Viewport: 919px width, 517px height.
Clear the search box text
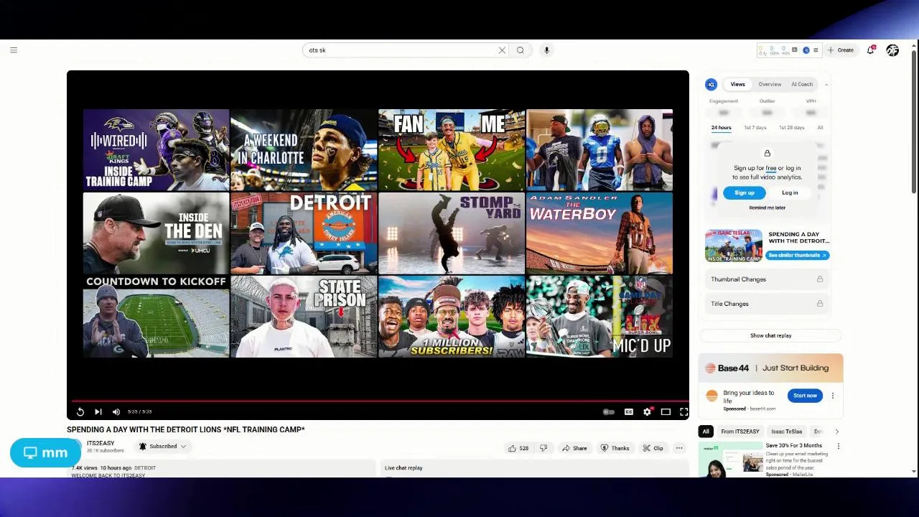coord(502,50)
